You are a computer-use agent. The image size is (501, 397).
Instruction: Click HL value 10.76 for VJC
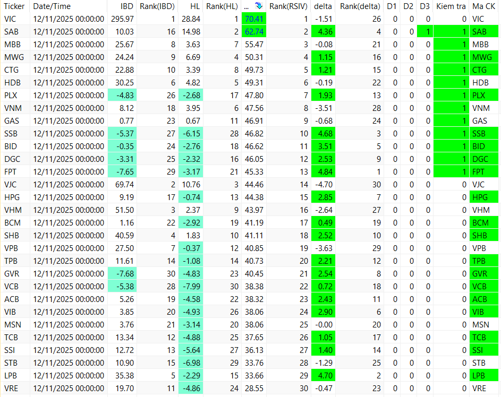[191, 185]
